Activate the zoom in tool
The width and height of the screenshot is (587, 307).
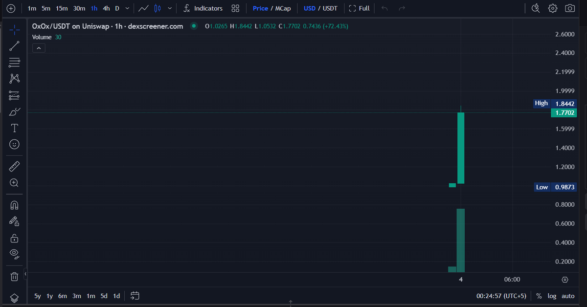pos(15,183)
